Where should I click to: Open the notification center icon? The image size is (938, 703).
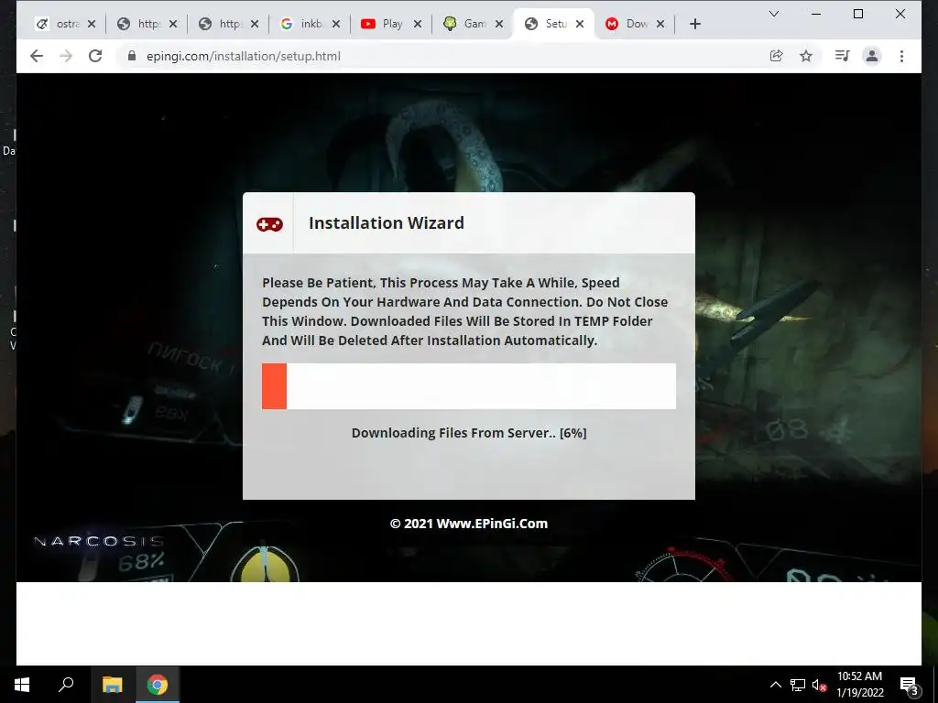(x=910, y=685)
